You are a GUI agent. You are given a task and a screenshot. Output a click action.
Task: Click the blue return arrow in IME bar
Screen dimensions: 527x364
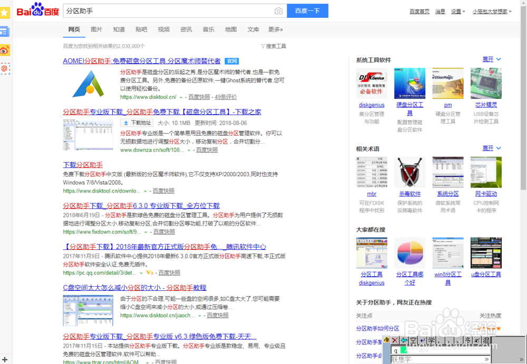[x=422, y=340]
